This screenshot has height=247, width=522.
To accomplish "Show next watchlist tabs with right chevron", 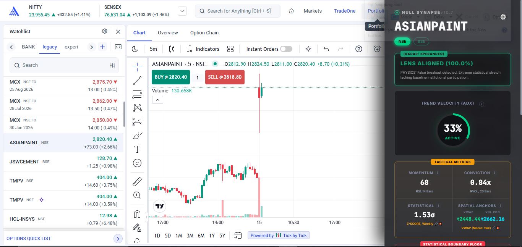I will click(91, 47).
